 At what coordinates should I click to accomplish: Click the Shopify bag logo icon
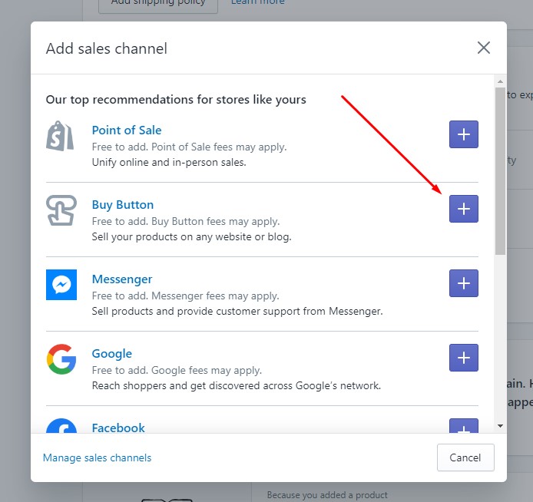click(60, 136)
